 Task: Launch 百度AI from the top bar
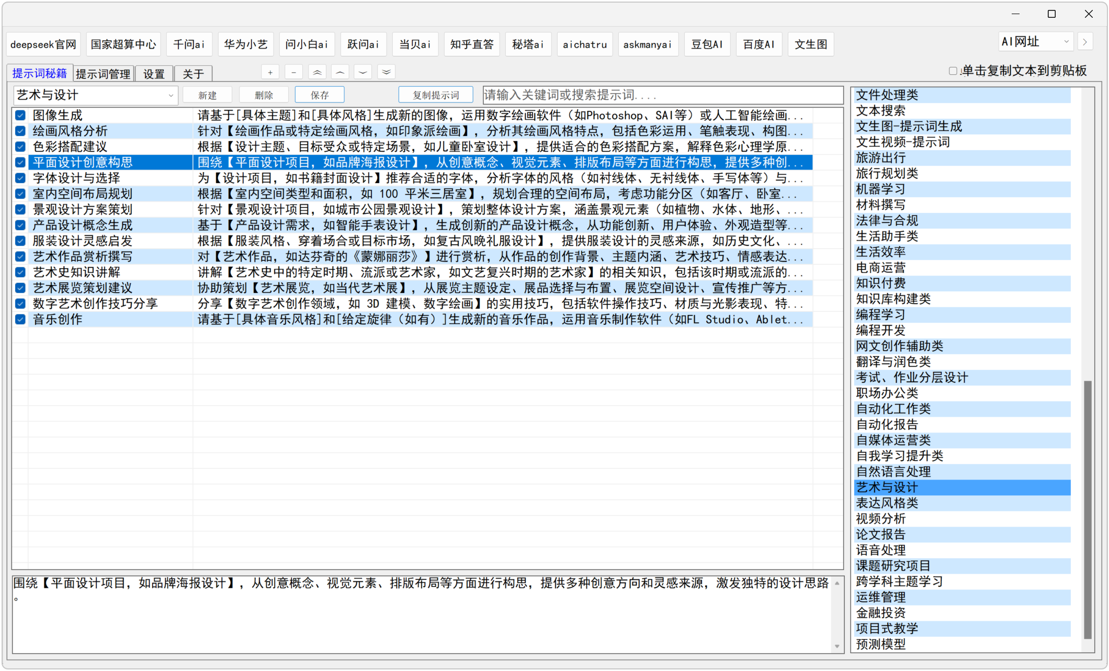tap(759, 44)
